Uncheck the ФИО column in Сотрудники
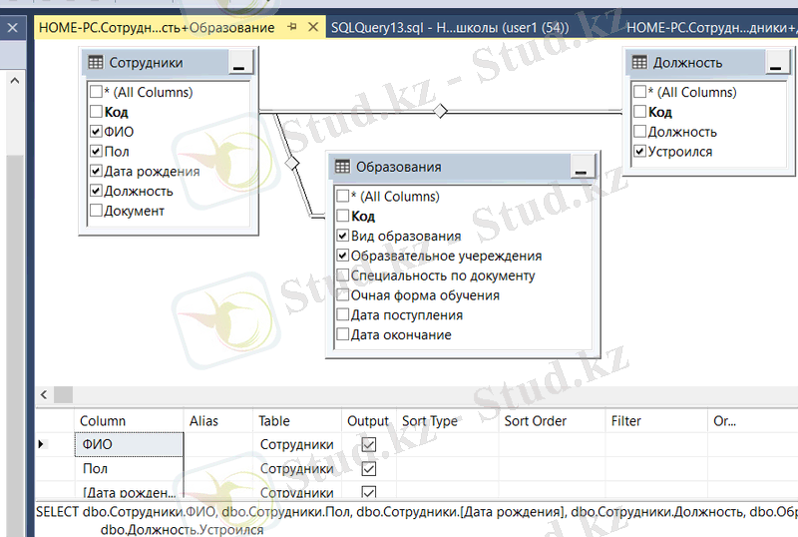Viewport: 798px width, 537px height. click(x=96, y=132)
